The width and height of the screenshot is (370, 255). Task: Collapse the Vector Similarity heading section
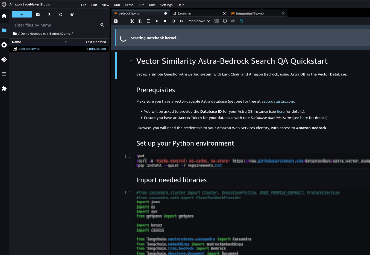pos(131,60)
